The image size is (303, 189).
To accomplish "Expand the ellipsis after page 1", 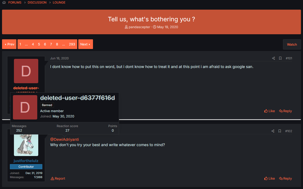I will pyautogui.click(x=26, y=44).
